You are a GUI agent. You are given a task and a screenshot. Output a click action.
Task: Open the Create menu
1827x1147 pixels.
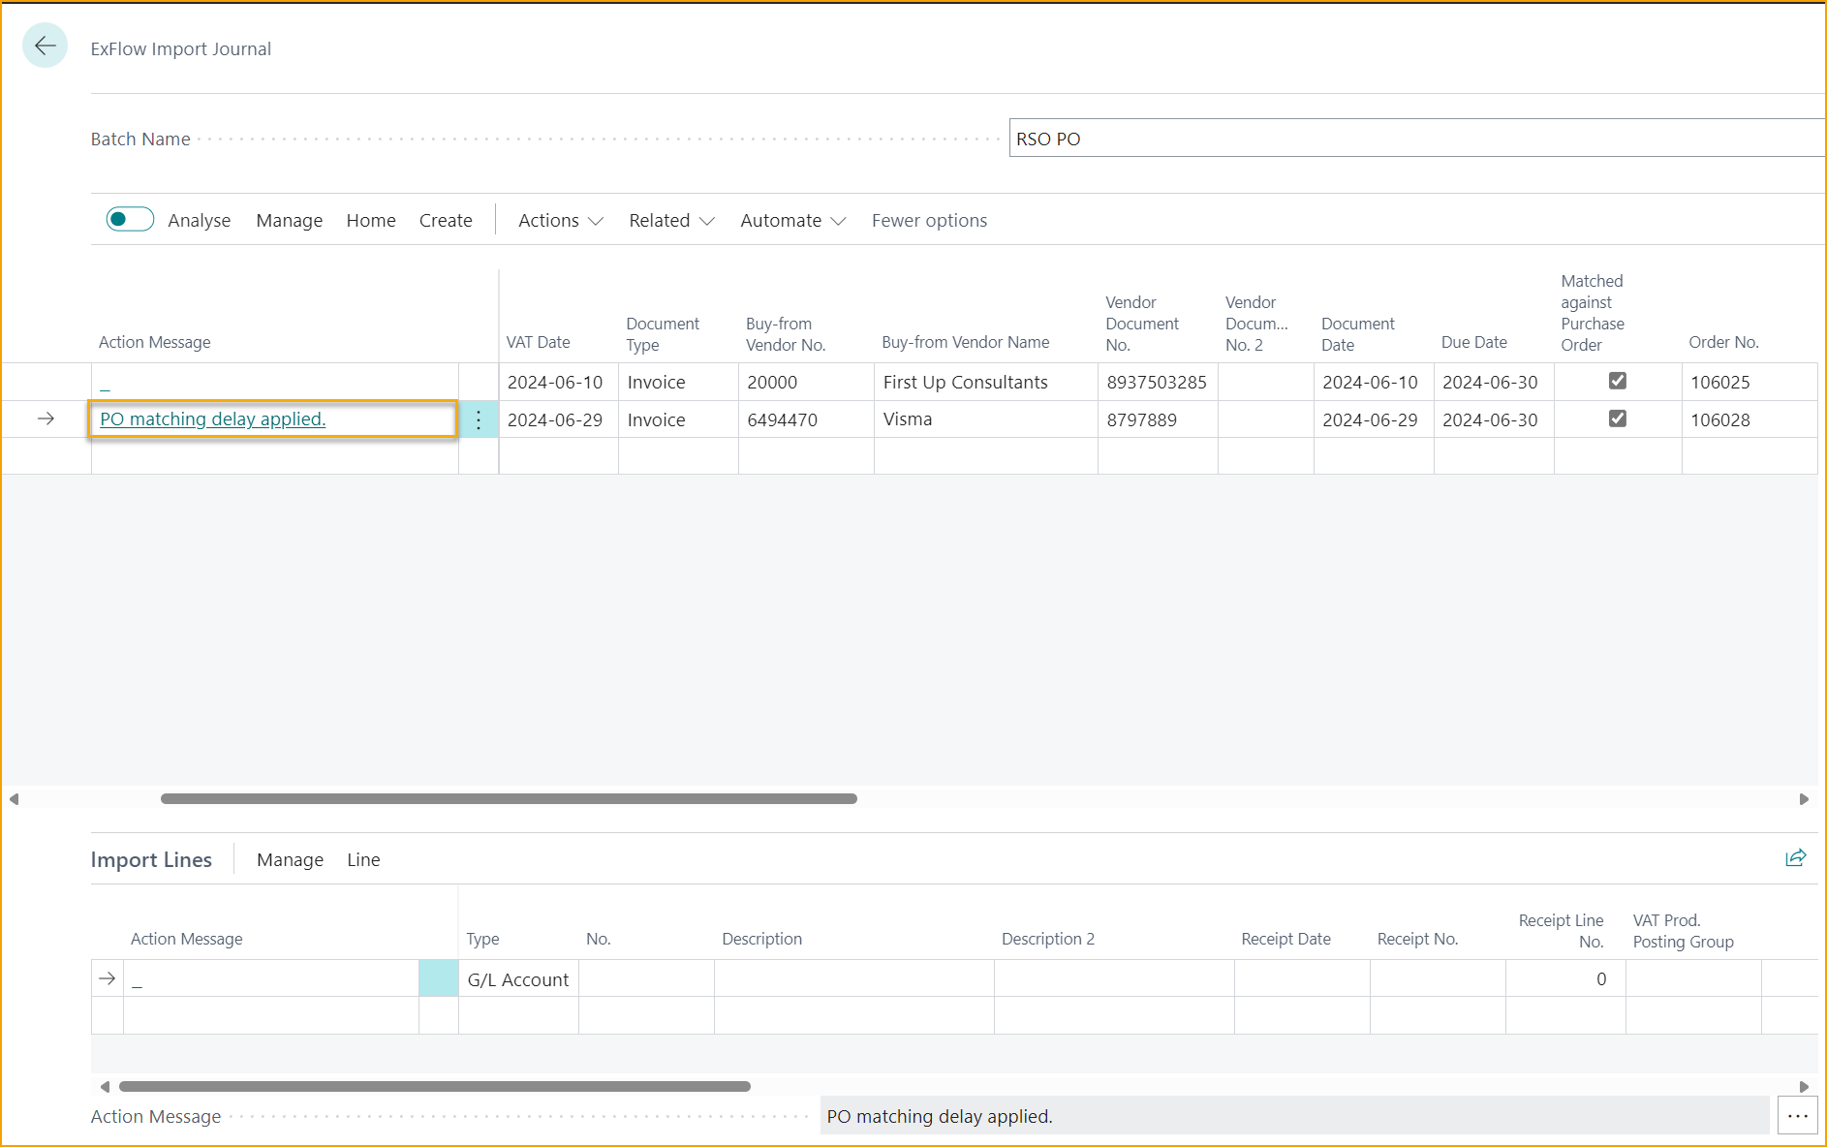pyautogui.click(x=446, y=221)
